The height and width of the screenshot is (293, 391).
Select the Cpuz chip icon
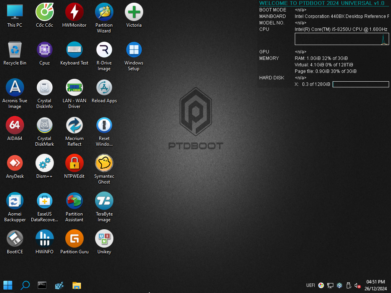[44, 53]
